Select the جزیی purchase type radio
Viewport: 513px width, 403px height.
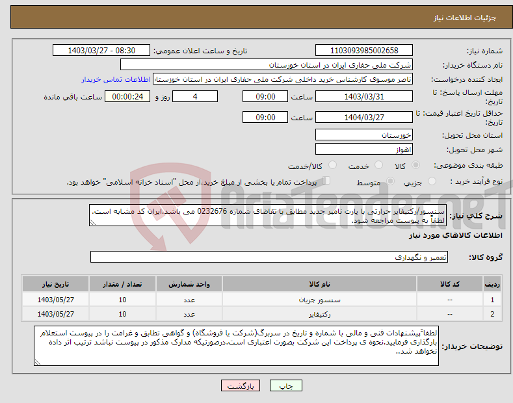tap(432, 181)
